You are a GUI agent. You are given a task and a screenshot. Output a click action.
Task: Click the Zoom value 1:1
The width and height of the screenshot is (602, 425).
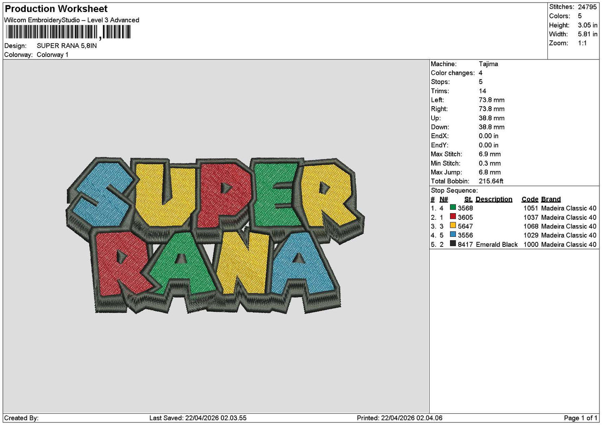[582, 43]
